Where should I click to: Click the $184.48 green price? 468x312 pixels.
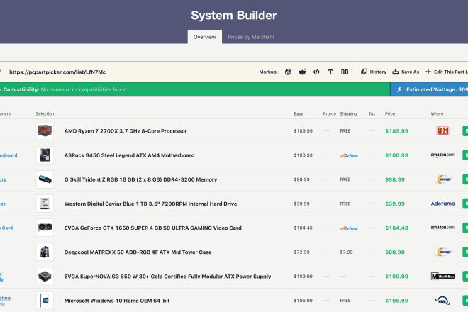tap(396, 228)
